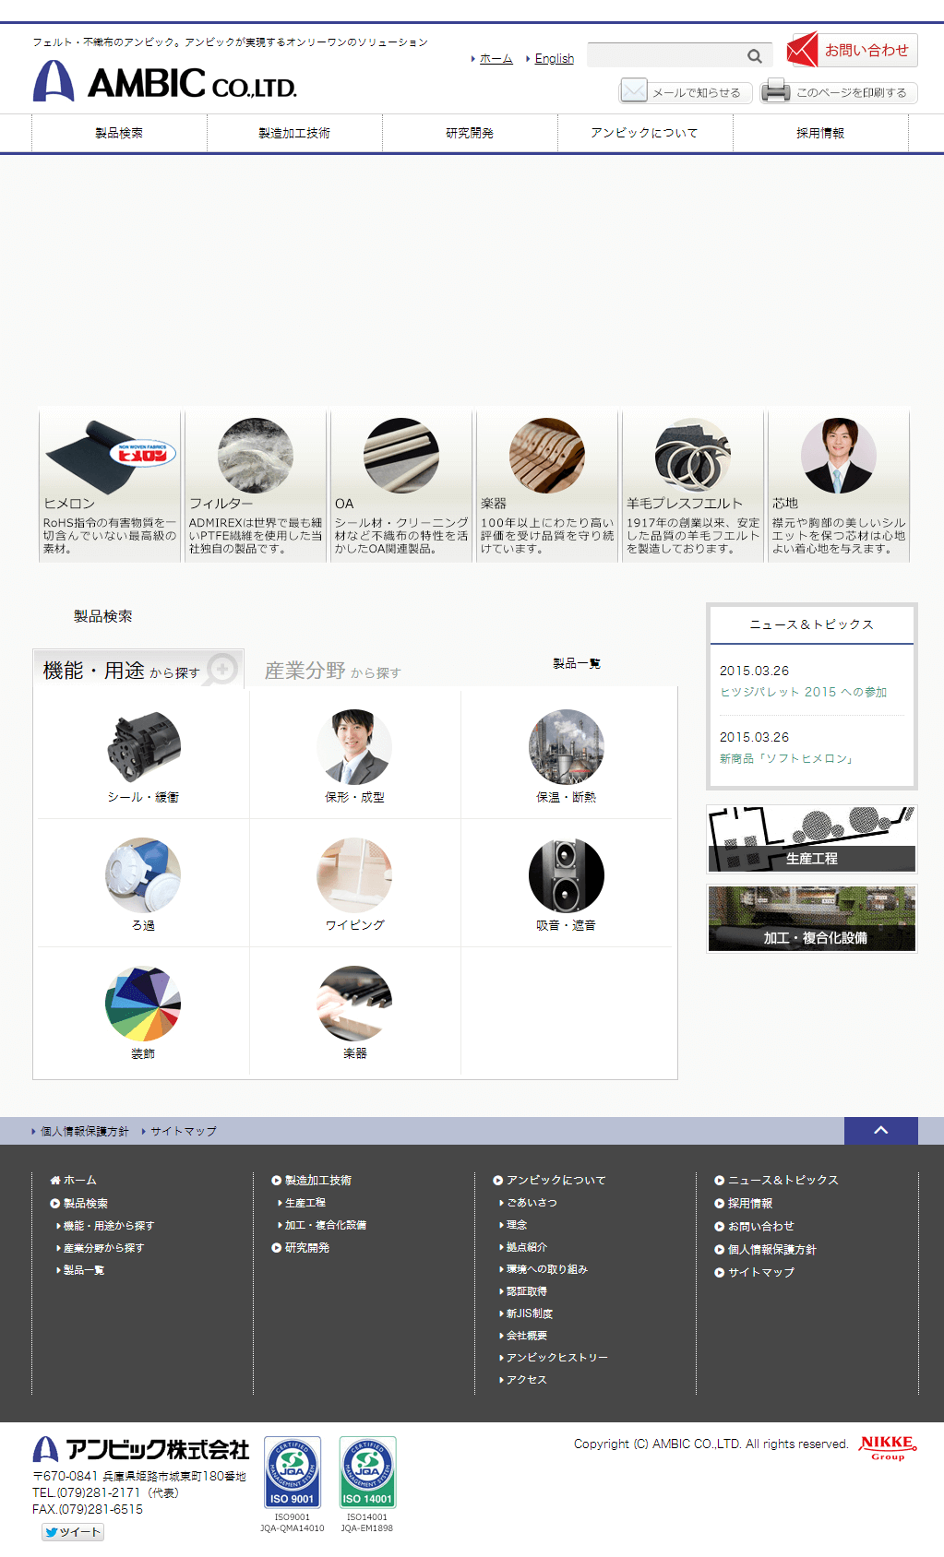
Task: Select the 産業分野から探す tab
Action: tap(333, 671)
